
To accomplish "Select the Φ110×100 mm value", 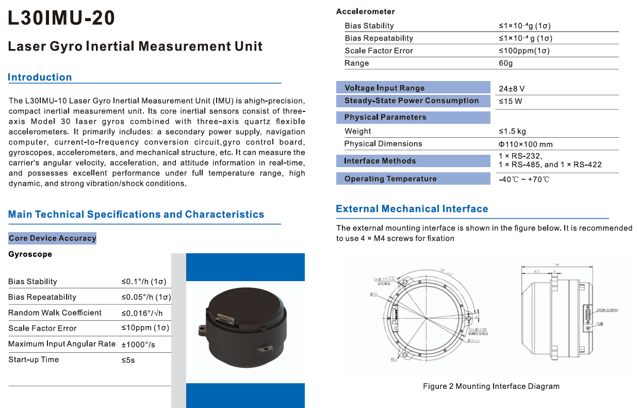I will coord(526,144).
